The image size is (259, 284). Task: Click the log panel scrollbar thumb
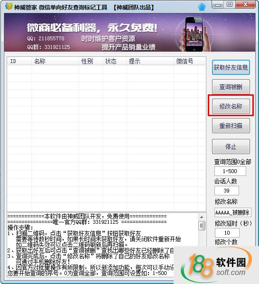tap(202, 226)
